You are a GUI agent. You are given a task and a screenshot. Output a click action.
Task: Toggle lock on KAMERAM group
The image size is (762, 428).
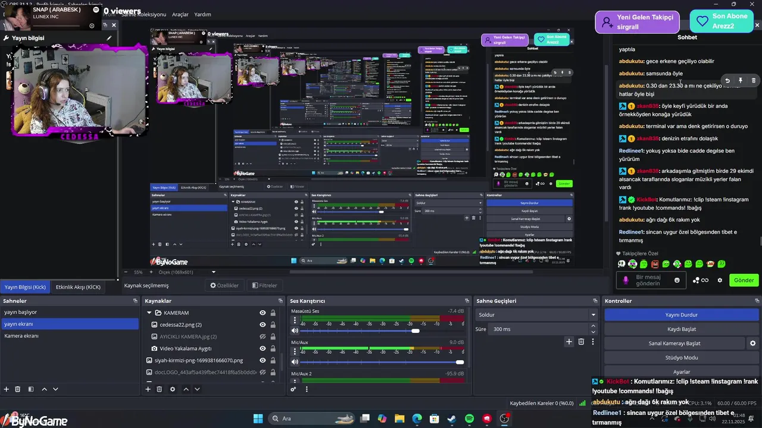[x=273, y=313]
